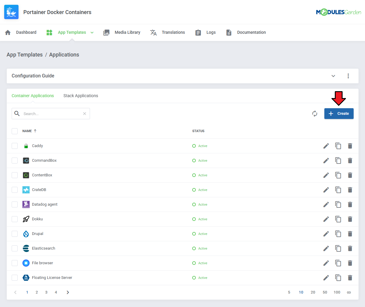
Task: Edit the Dokku application
Action: point(326,219)
